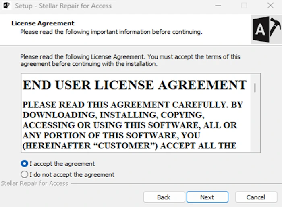Select 'I accept the agreement' option
The image size is (282, 207).
coord(25,164)
